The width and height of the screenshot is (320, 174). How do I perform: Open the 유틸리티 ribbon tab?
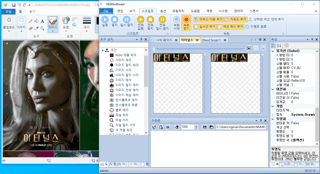(x=178, y=11)
